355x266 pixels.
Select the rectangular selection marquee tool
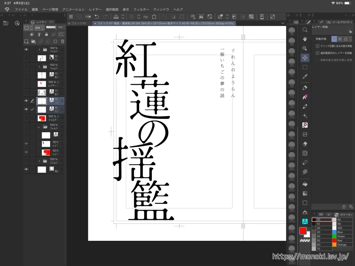pos(305,67)
